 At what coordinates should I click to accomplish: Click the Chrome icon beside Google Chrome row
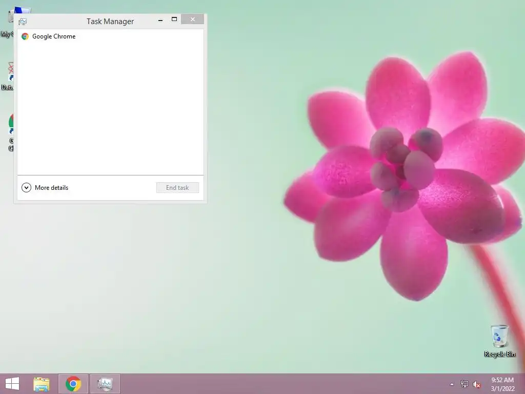point(25,36)
